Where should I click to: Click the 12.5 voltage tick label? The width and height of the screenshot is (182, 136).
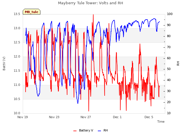pos(17,42)
